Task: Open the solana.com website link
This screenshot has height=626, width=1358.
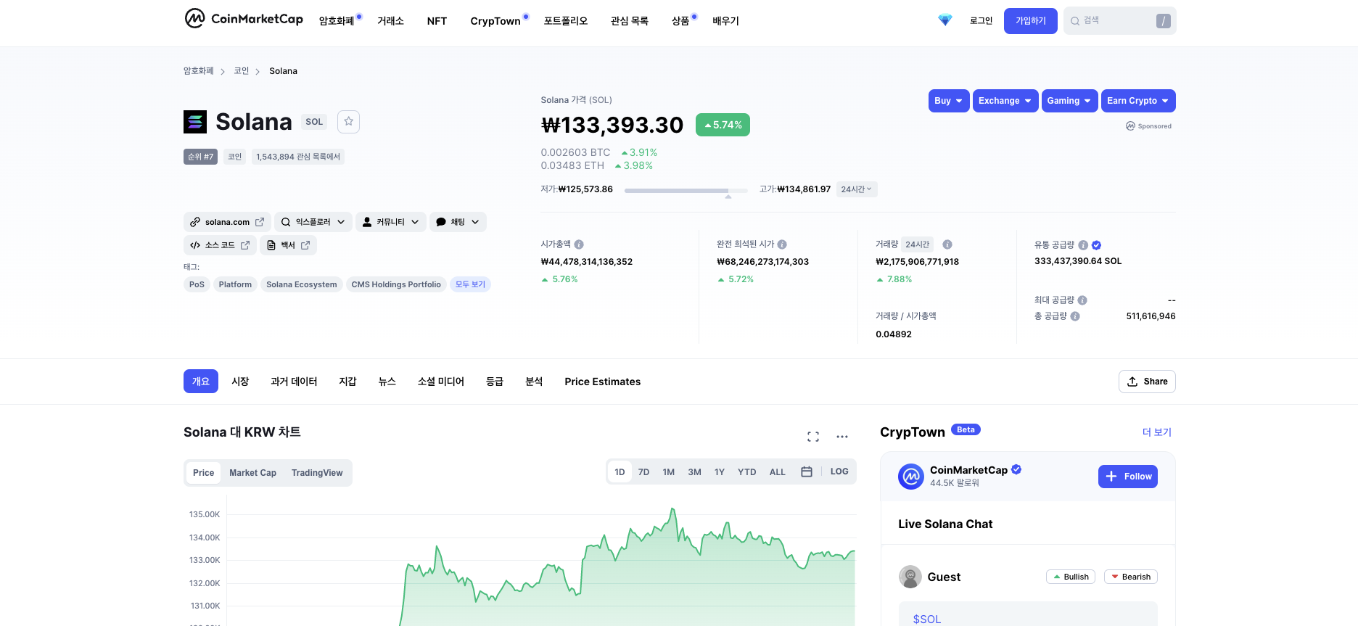Action: pos(227,222)
